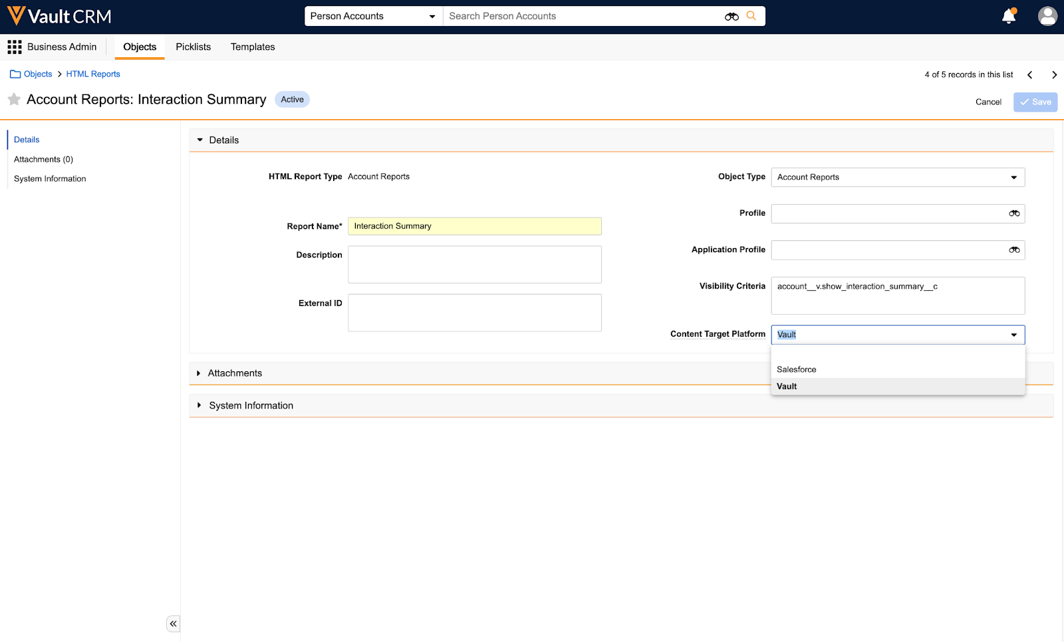Click binoculars lookup in Application Profile field
This screenshot has height=642, width=1064.
click(1014, 250)
